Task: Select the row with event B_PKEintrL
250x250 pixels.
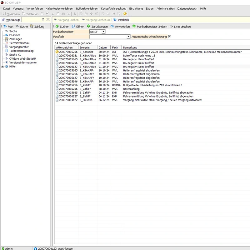Action: click(x=86, y=100)
